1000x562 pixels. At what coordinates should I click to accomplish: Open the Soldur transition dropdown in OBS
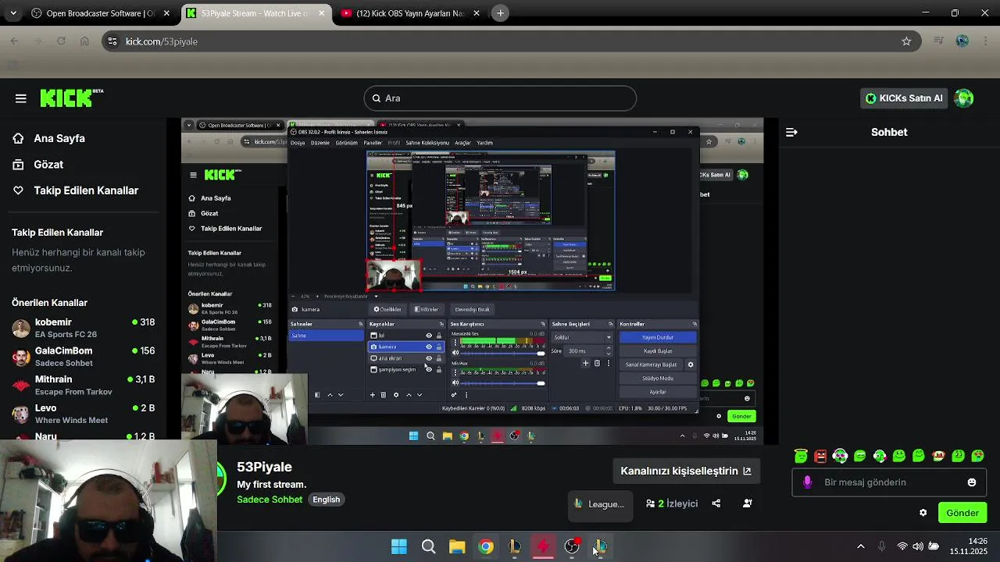[582, 337]
